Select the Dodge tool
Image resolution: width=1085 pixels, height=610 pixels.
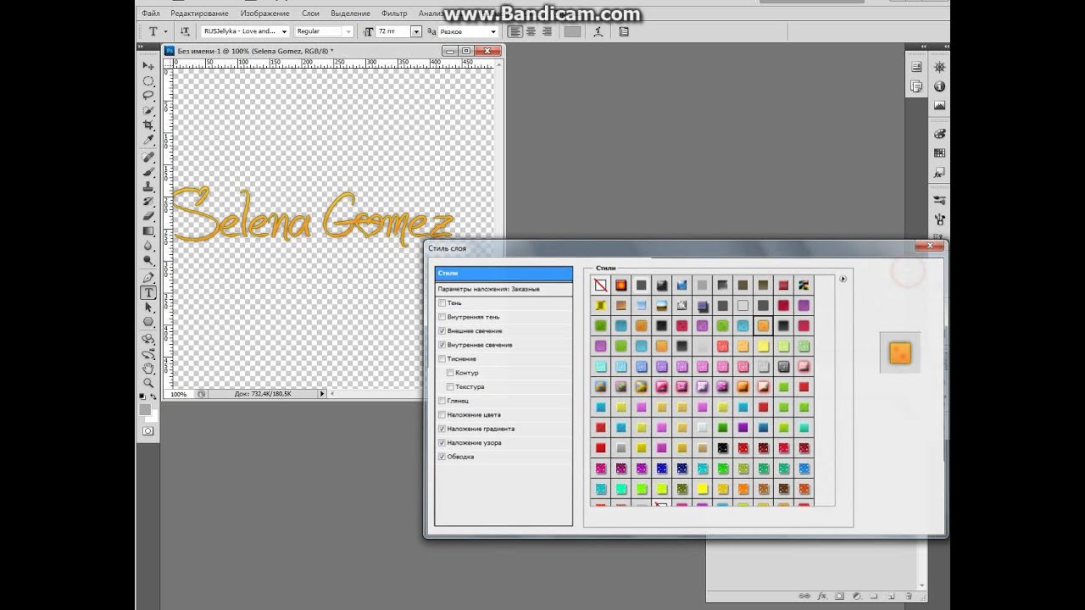click(x=148, y=260)
